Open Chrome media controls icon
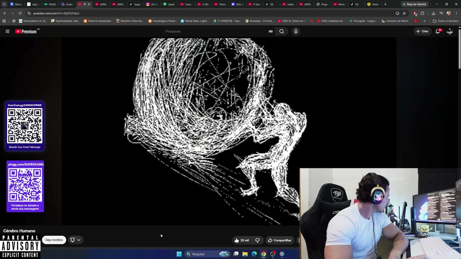Image resolution: width=461 pixels, height=259 pixels. (441, 13)
